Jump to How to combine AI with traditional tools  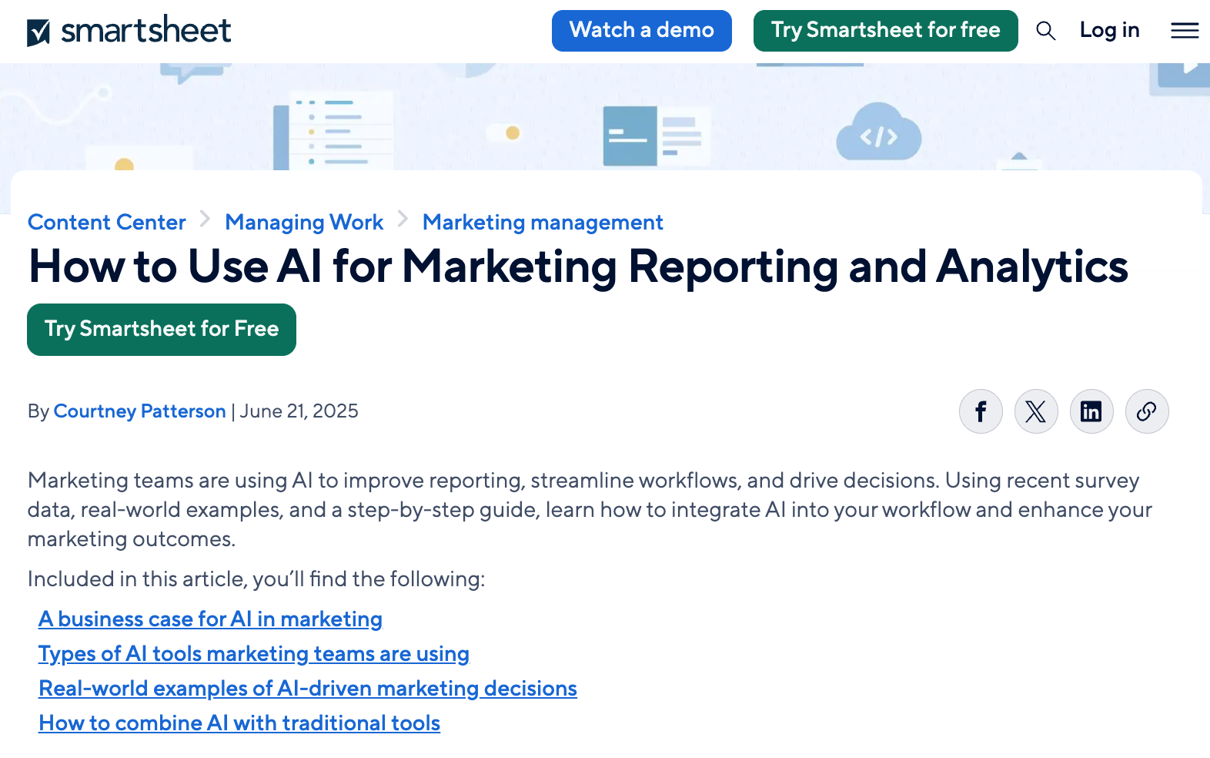tap(239, 723)
